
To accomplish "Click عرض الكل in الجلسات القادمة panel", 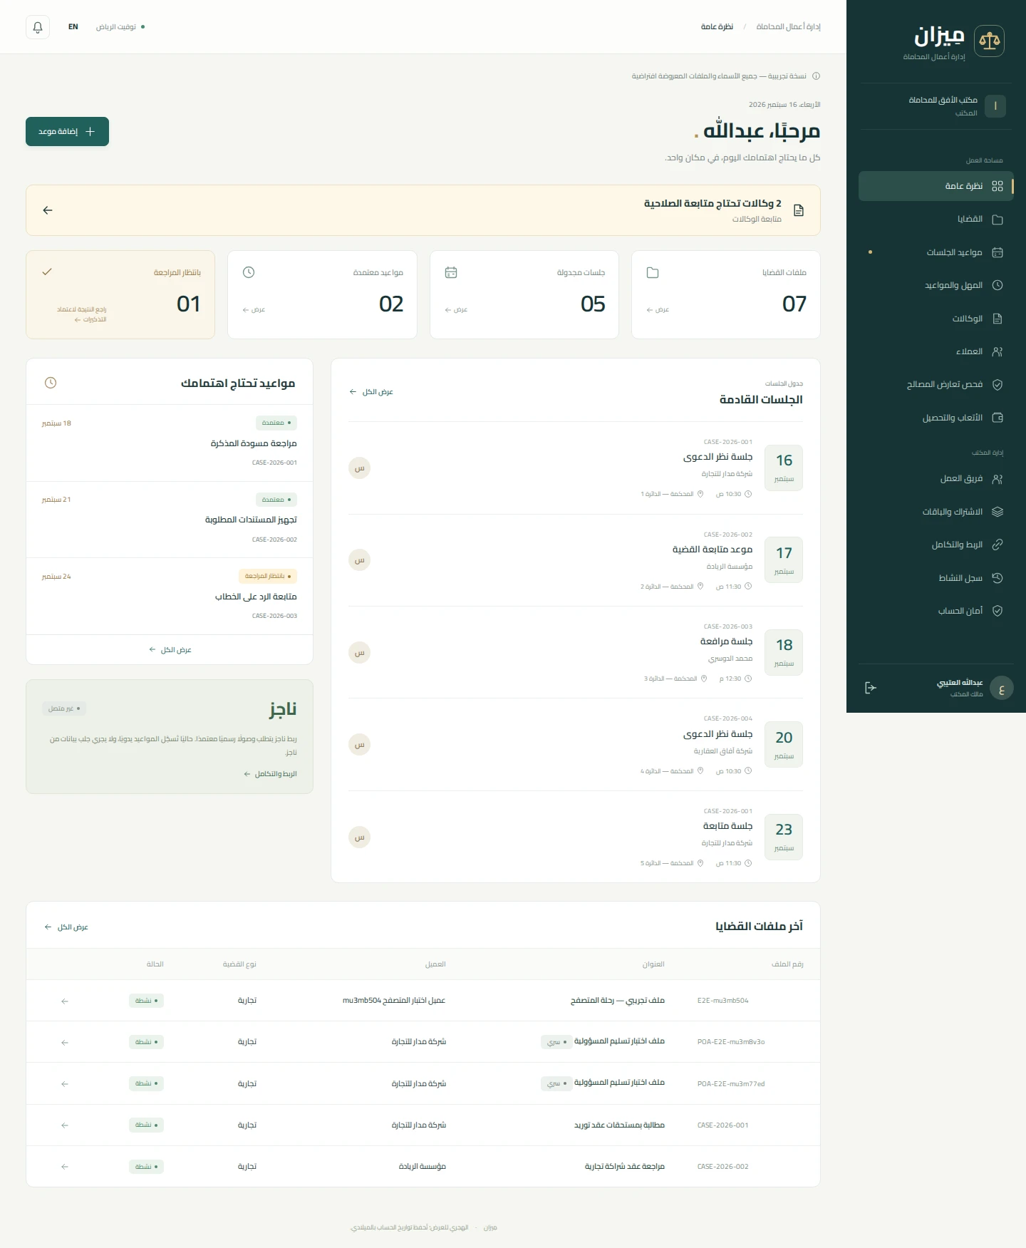I will [371, 392].
